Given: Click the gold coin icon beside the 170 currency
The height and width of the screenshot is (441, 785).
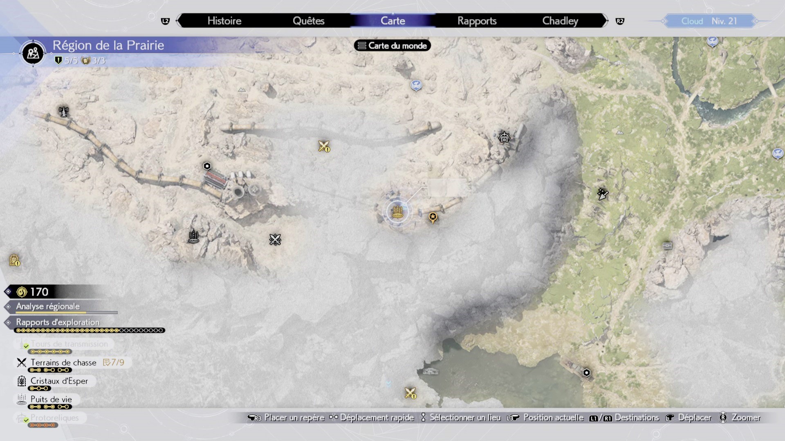Looking at the screenshot, I should (21, 291).
